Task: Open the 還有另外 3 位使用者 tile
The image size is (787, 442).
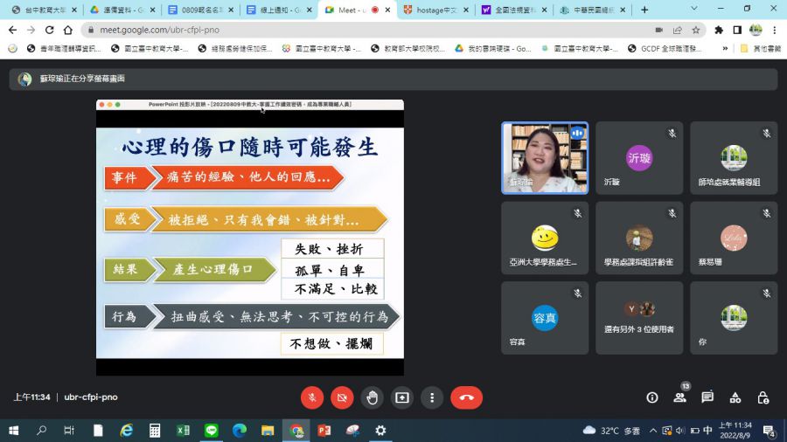Action: coord(638,318)
